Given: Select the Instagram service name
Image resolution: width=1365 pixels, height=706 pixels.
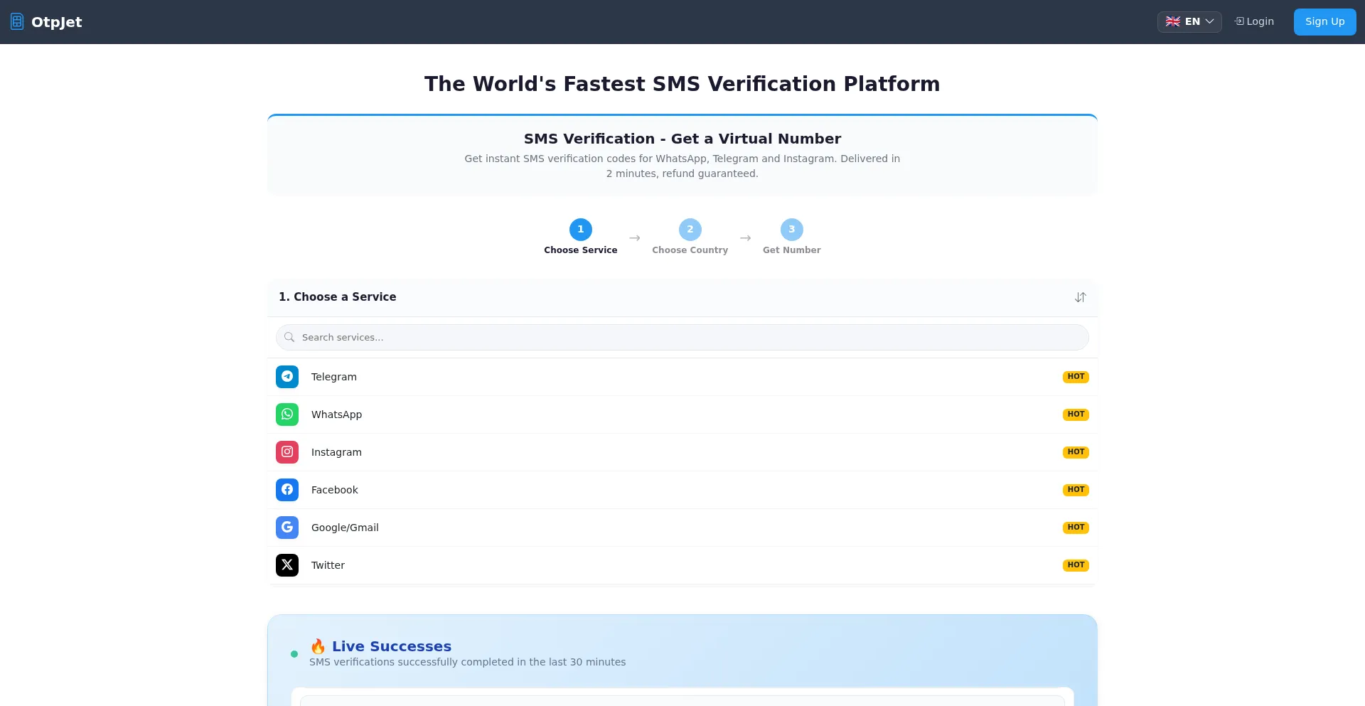Looking at the screenshot, I should (x=336, y=452).
